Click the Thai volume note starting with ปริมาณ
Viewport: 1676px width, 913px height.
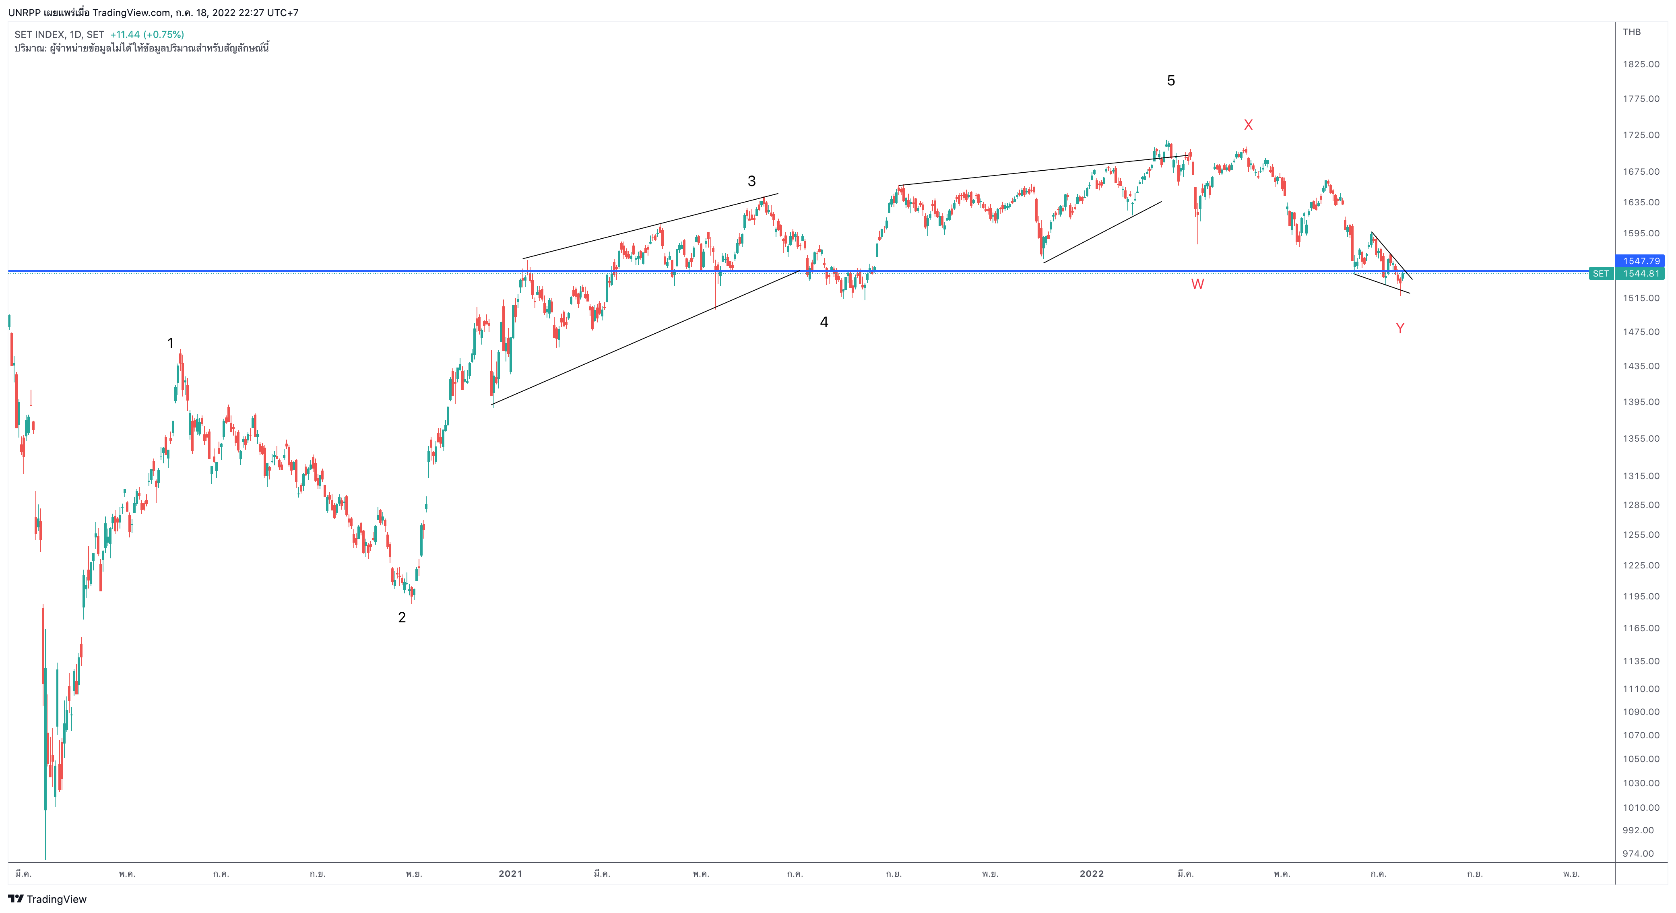pyautogui.click(x=142, y=48)
